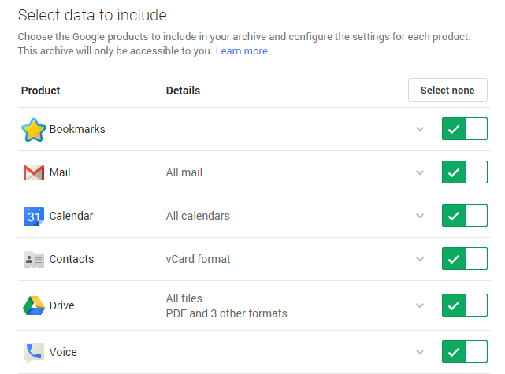Click the Select data to include heading
This screenshot has height=374, width=505.
92,15
